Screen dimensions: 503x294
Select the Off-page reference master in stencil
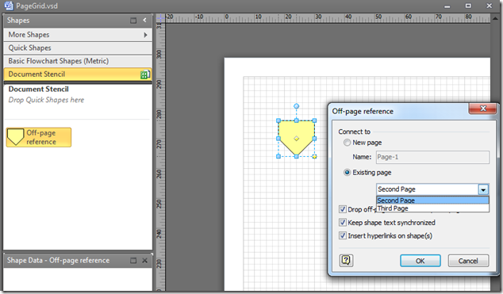click(39, 137)
